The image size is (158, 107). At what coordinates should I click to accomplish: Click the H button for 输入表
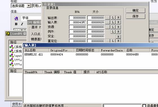point(118,22)
